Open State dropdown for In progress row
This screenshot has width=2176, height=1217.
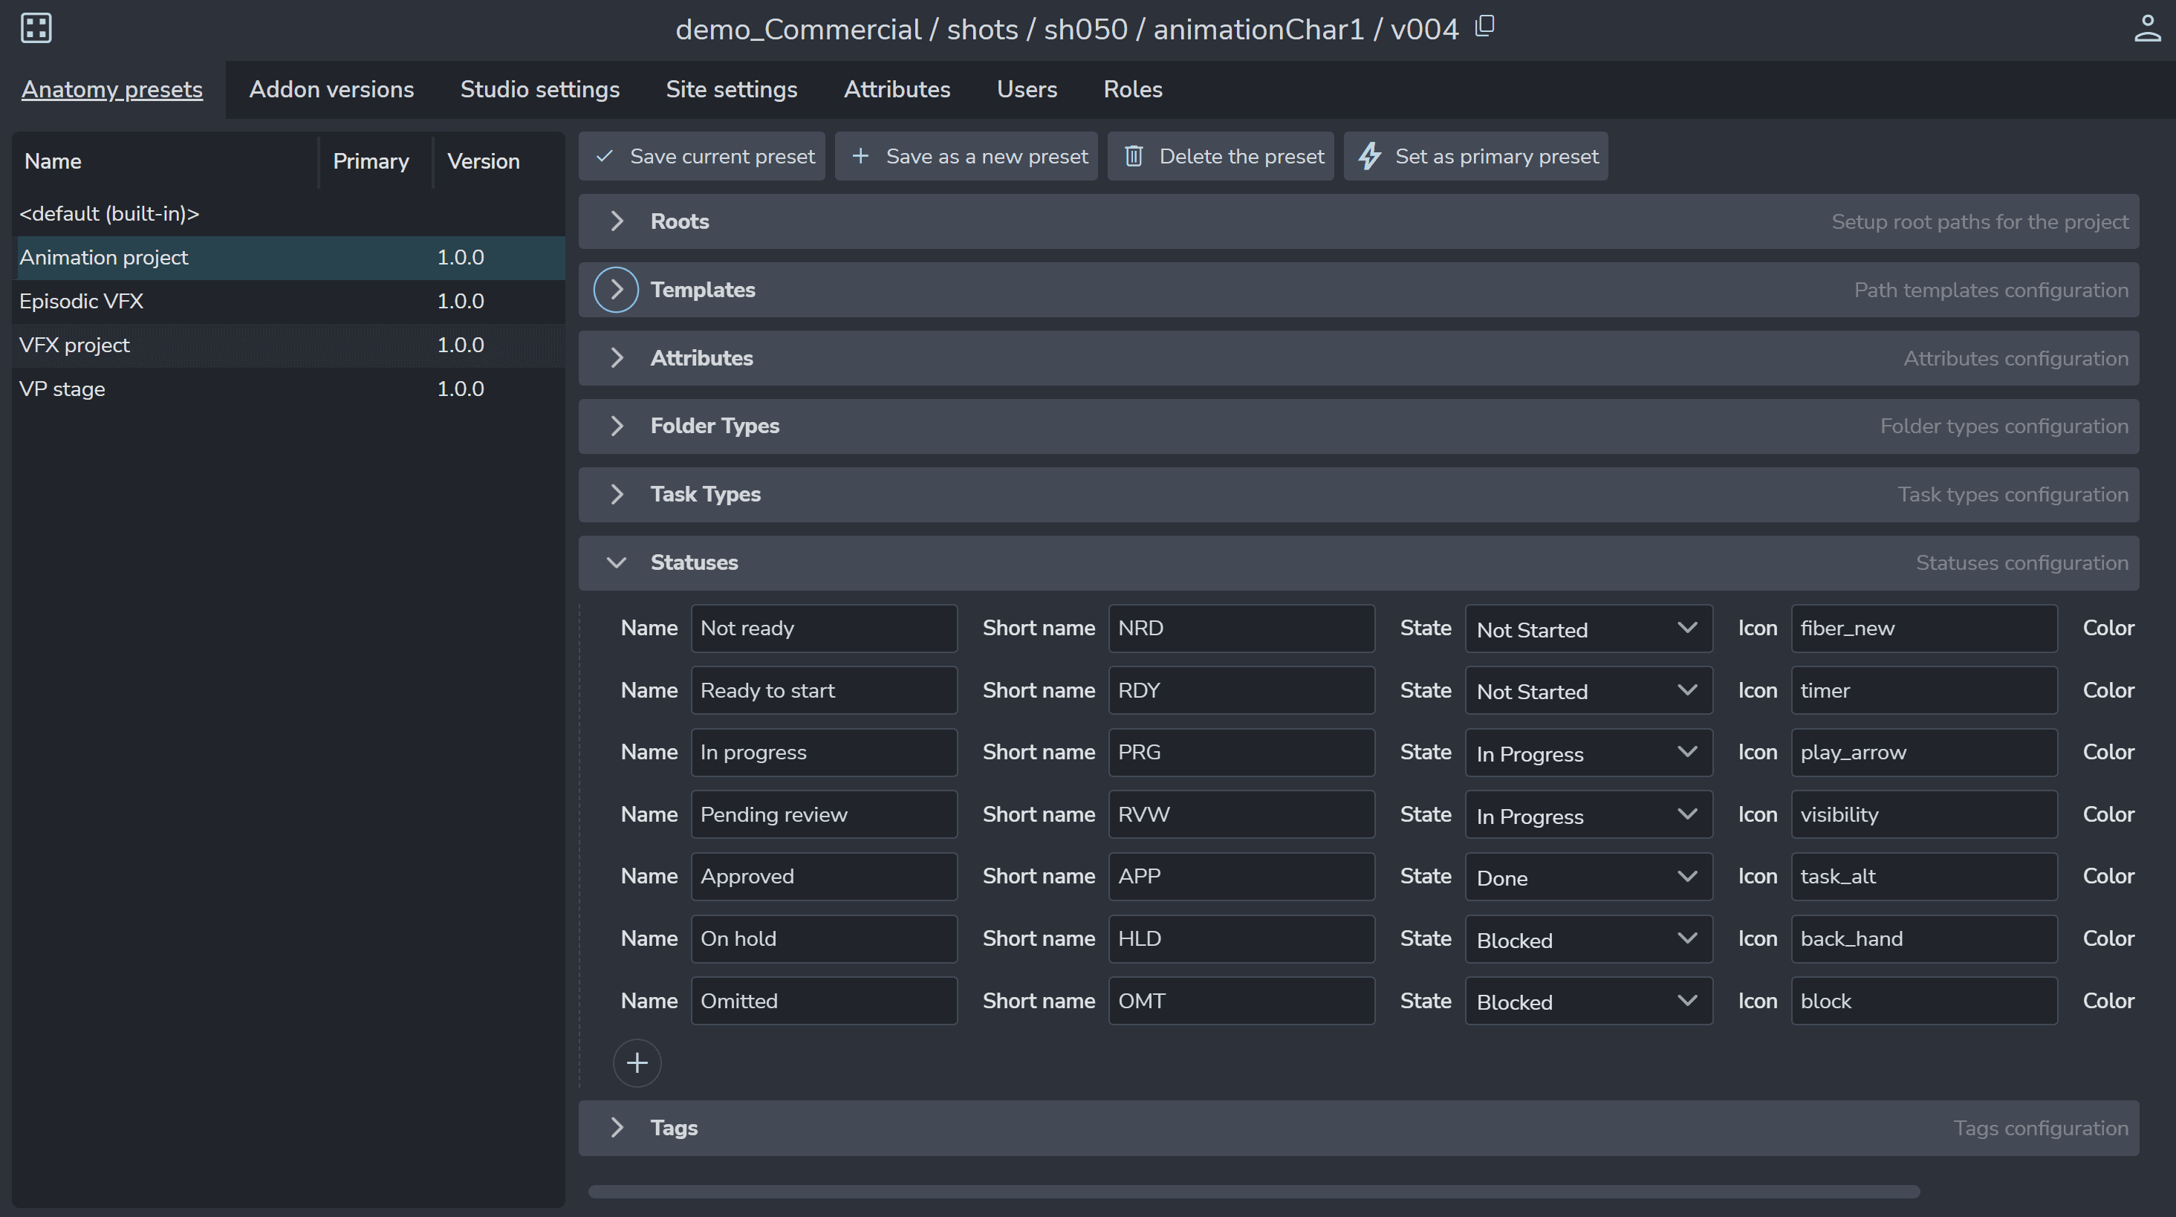(1582, 752)
